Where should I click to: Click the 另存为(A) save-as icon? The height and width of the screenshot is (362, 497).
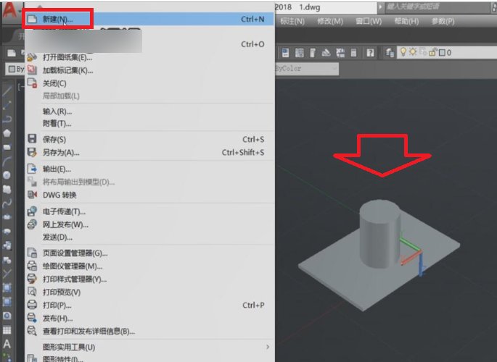[x=31, y=152]
